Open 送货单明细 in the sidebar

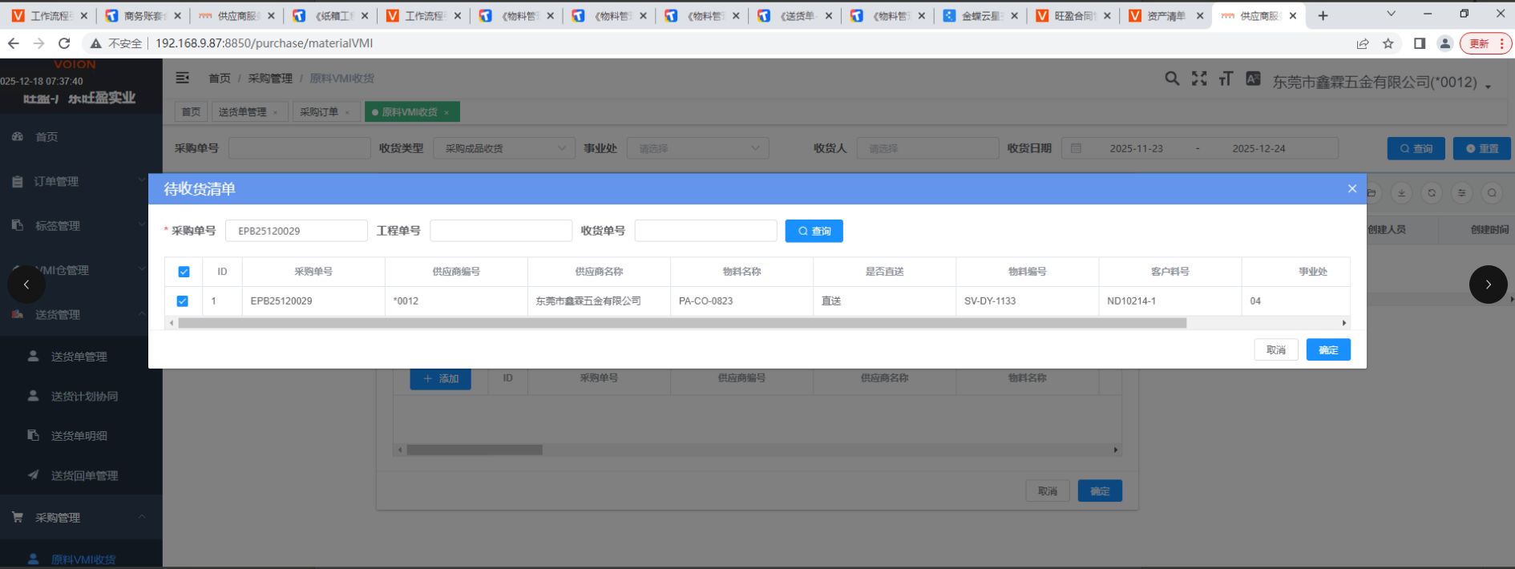click(81, 436)
